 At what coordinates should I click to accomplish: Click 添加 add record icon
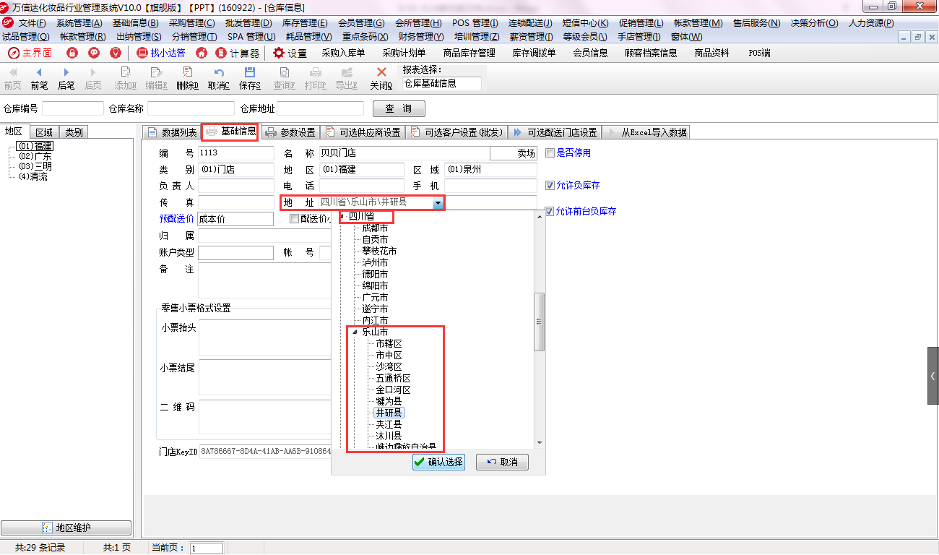click(x=125, y=78)
